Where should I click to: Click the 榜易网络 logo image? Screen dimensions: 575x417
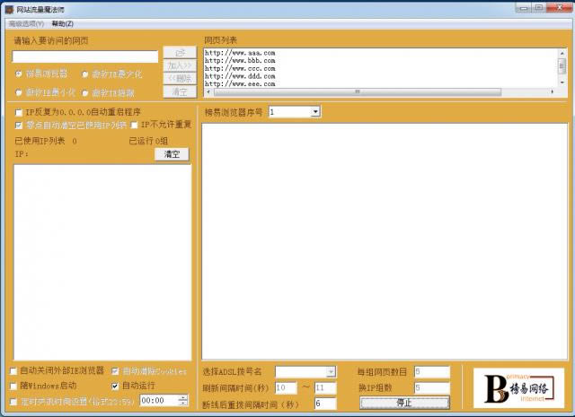(518, 388)
